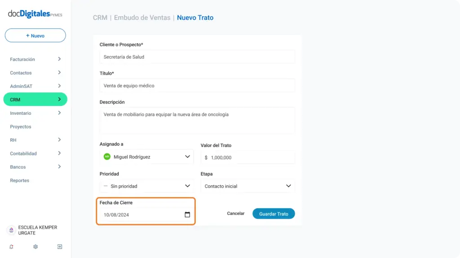Click the Escuela Kemper Urgate company logo

[11, 230]
